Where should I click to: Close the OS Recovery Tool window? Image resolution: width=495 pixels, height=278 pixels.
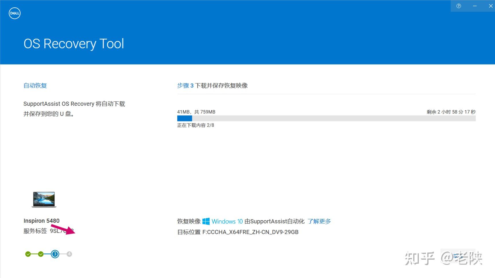[490, 6]
